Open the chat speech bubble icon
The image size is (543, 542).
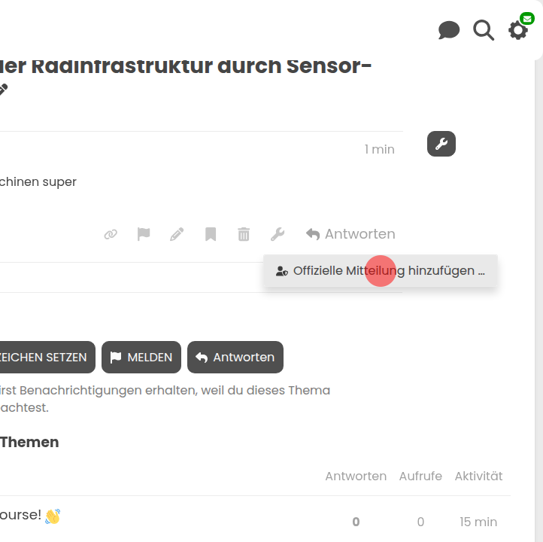pos(449,31)
